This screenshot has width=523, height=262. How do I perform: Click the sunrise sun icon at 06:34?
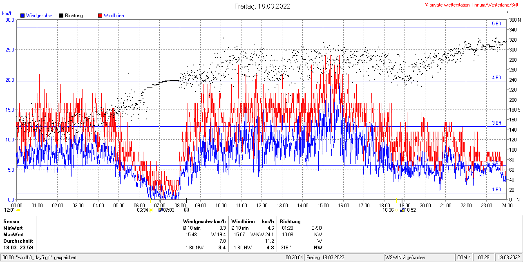pos(151,210)
